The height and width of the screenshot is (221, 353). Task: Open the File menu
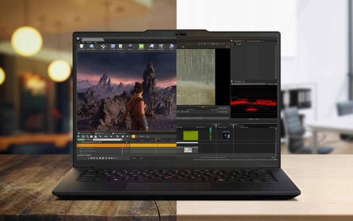[x=79, y=42]
